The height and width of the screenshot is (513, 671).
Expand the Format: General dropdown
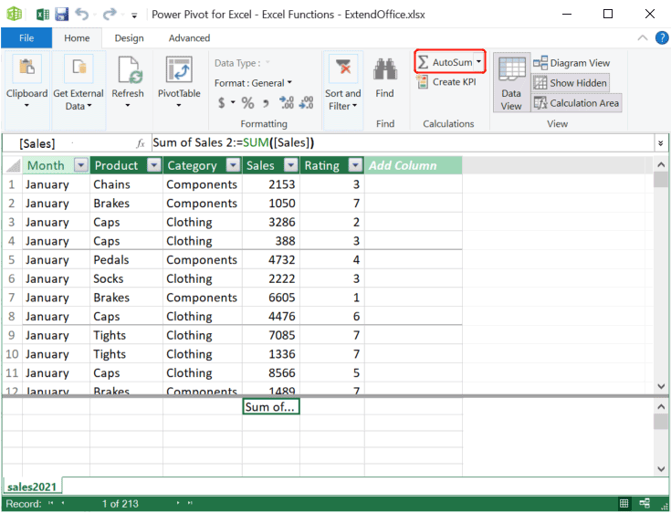pos(253,83)
